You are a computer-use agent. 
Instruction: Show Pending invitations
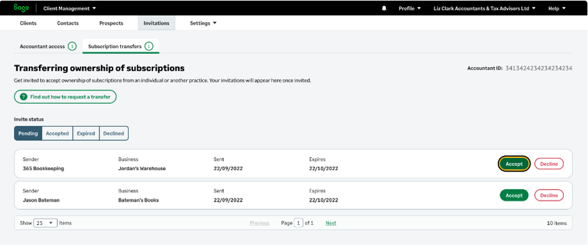28,133
